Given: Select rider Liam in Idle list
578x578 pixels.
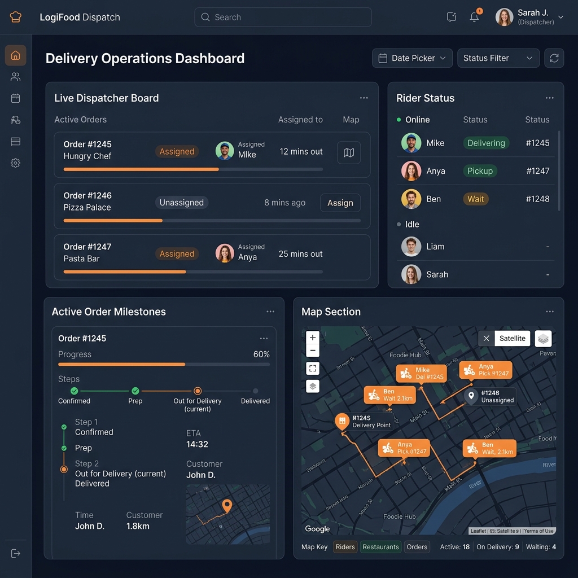Looking at the screenshot, I should pos(475,247).
